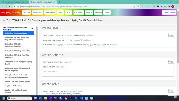Screen dimensions: 179x101
Task: Bookmark this page with the star icon
Action: pyautogui.click(x=138, y=6)
